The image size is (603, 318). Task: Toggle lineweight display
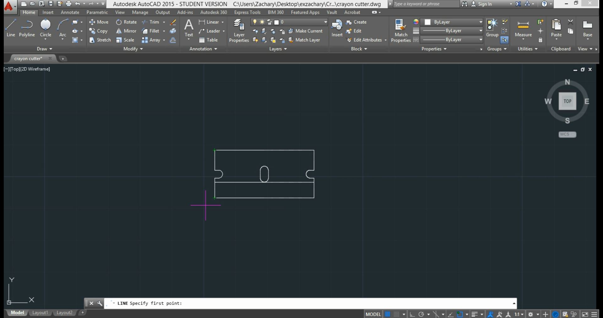(475, 314)
